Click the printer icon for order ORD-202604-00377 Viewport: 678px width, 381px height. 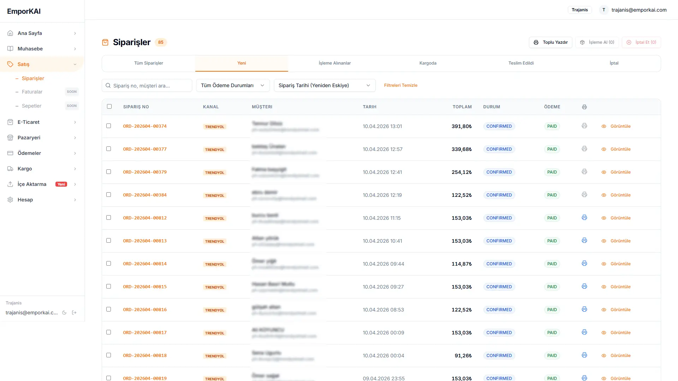point(584,149)
